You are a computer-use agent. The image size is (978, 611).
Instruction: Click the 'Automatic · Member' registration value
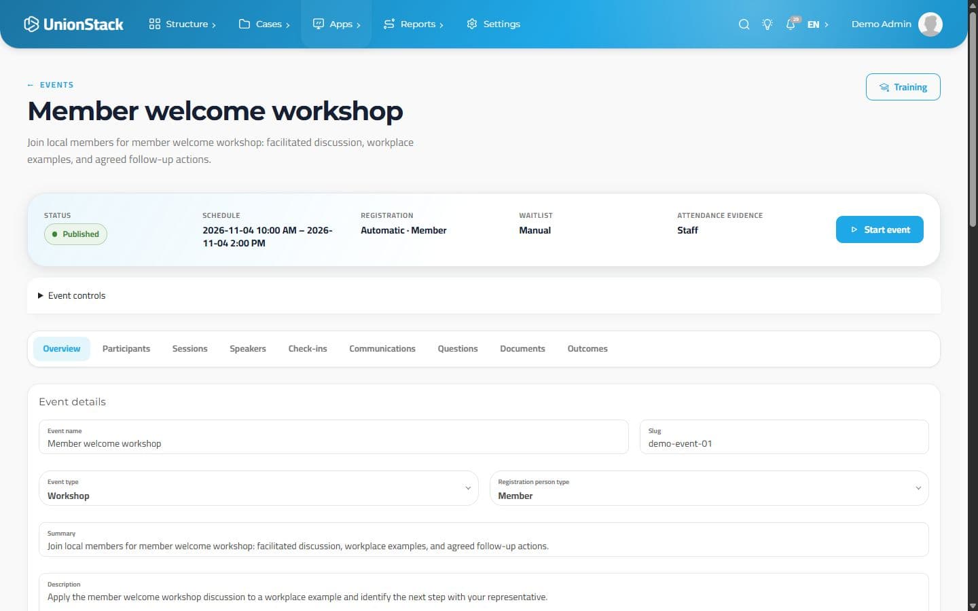(403, 230)
